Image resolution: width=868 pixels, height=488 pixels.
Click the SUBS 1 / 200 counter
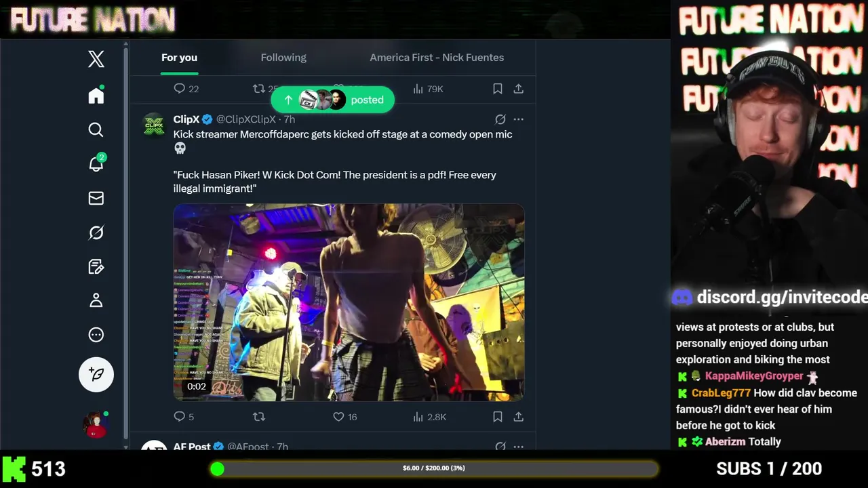coord(769,468)
